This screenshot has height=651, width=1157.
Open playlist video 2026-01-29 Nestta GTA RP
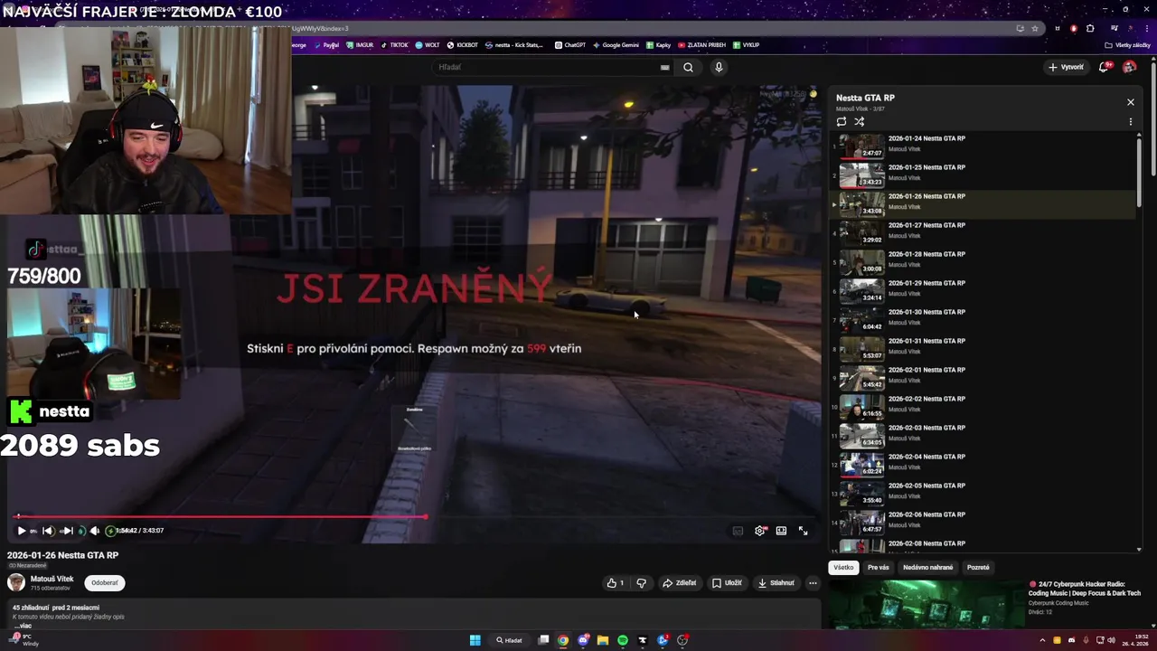(x=983, y=290)
